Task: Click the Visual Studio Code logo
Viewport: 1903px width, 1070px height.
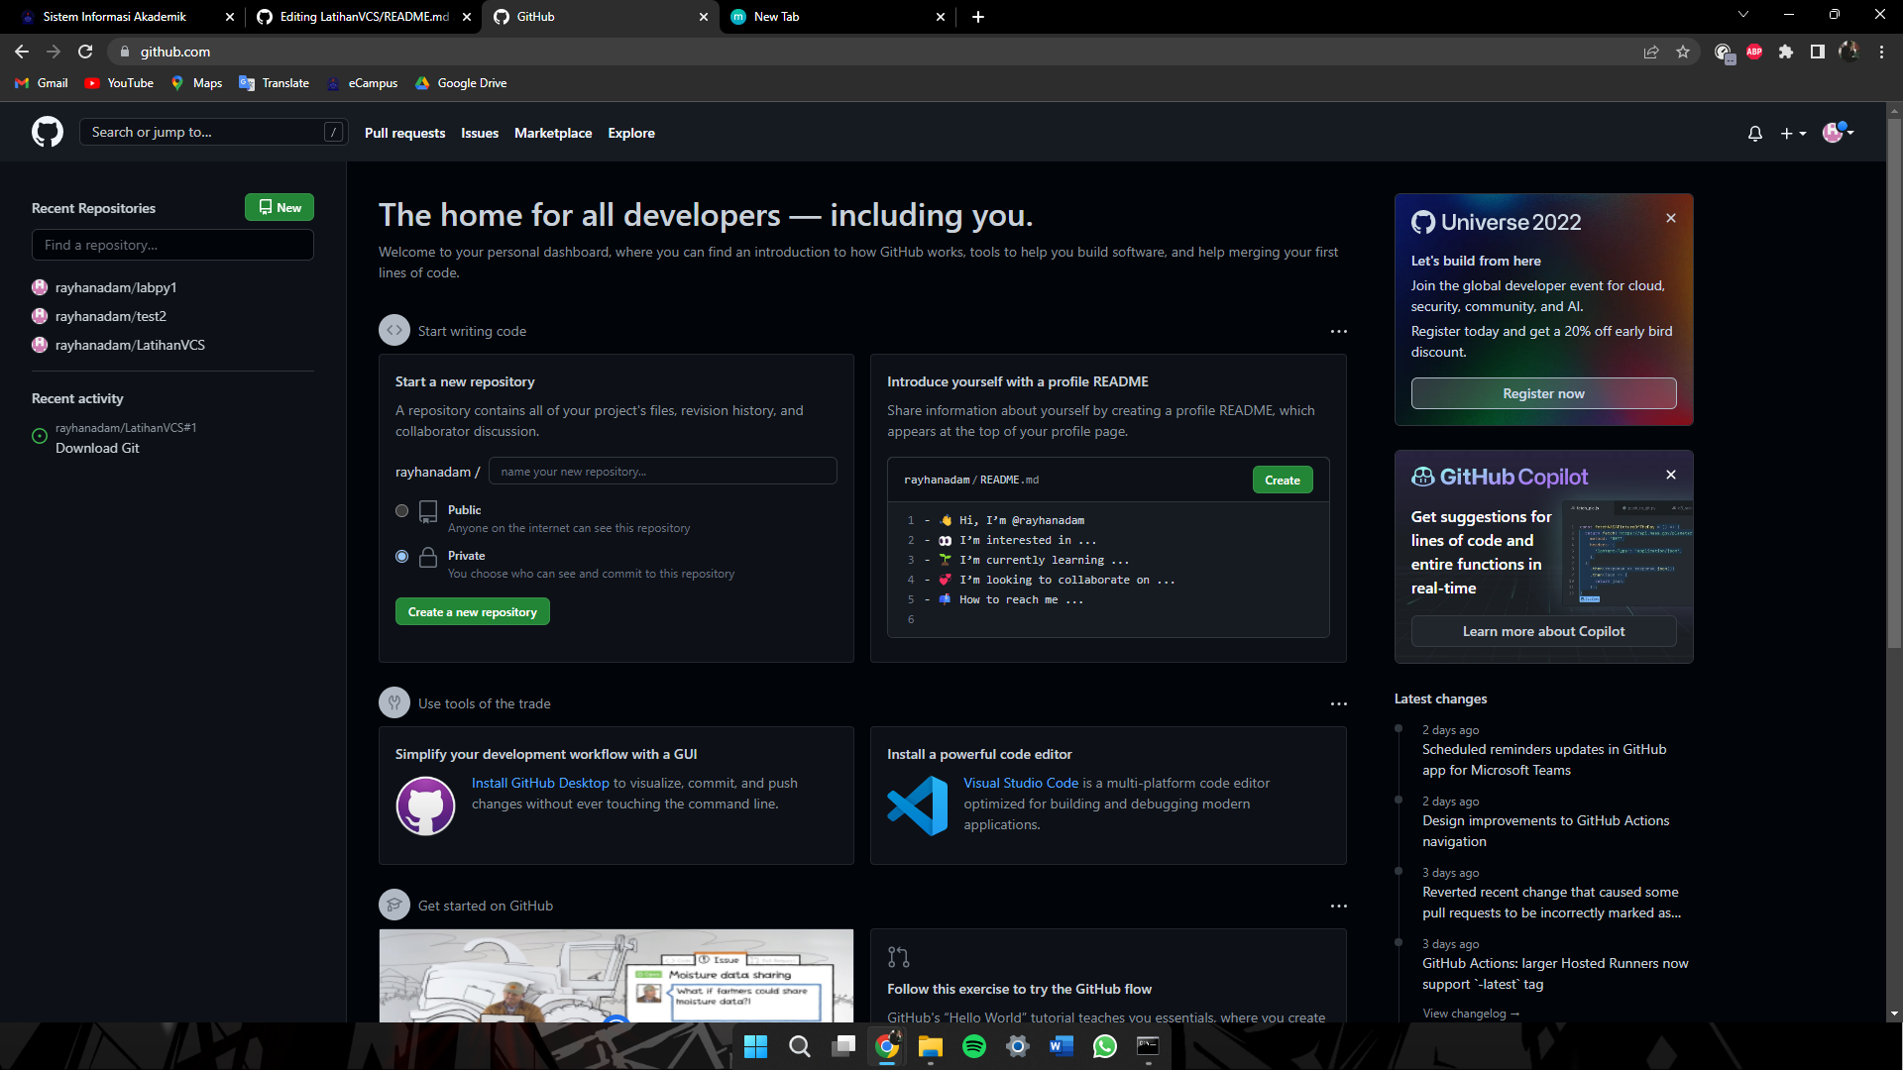Action: pyautogui.click(x=918, y=805)
